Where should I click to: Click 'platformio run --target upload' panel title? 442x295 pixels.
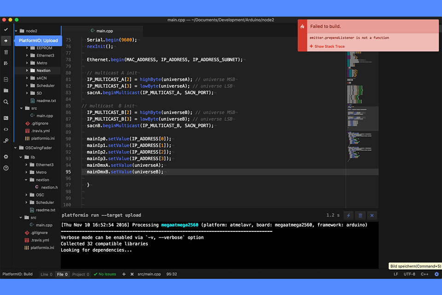[101, 215]
